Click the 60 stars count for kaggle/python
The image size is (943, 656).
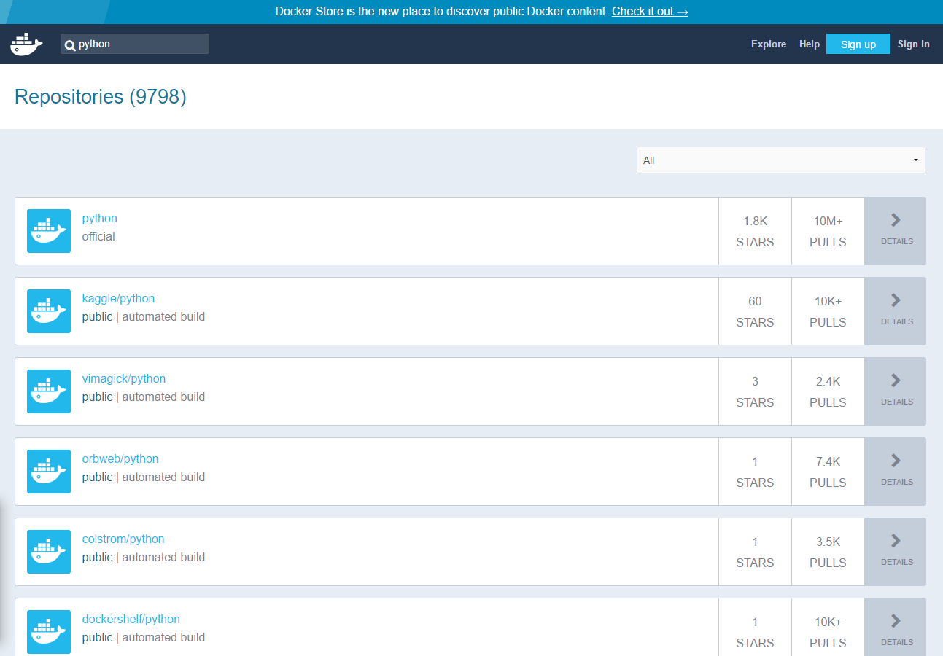tap(755, 301)
